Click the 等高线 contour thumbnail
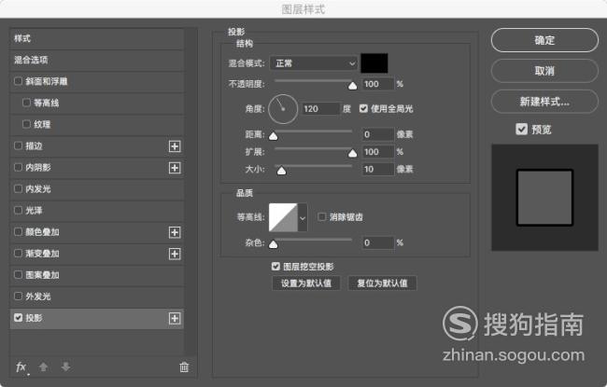The height and width of the screenshot is (387, 607). (283, 217)
